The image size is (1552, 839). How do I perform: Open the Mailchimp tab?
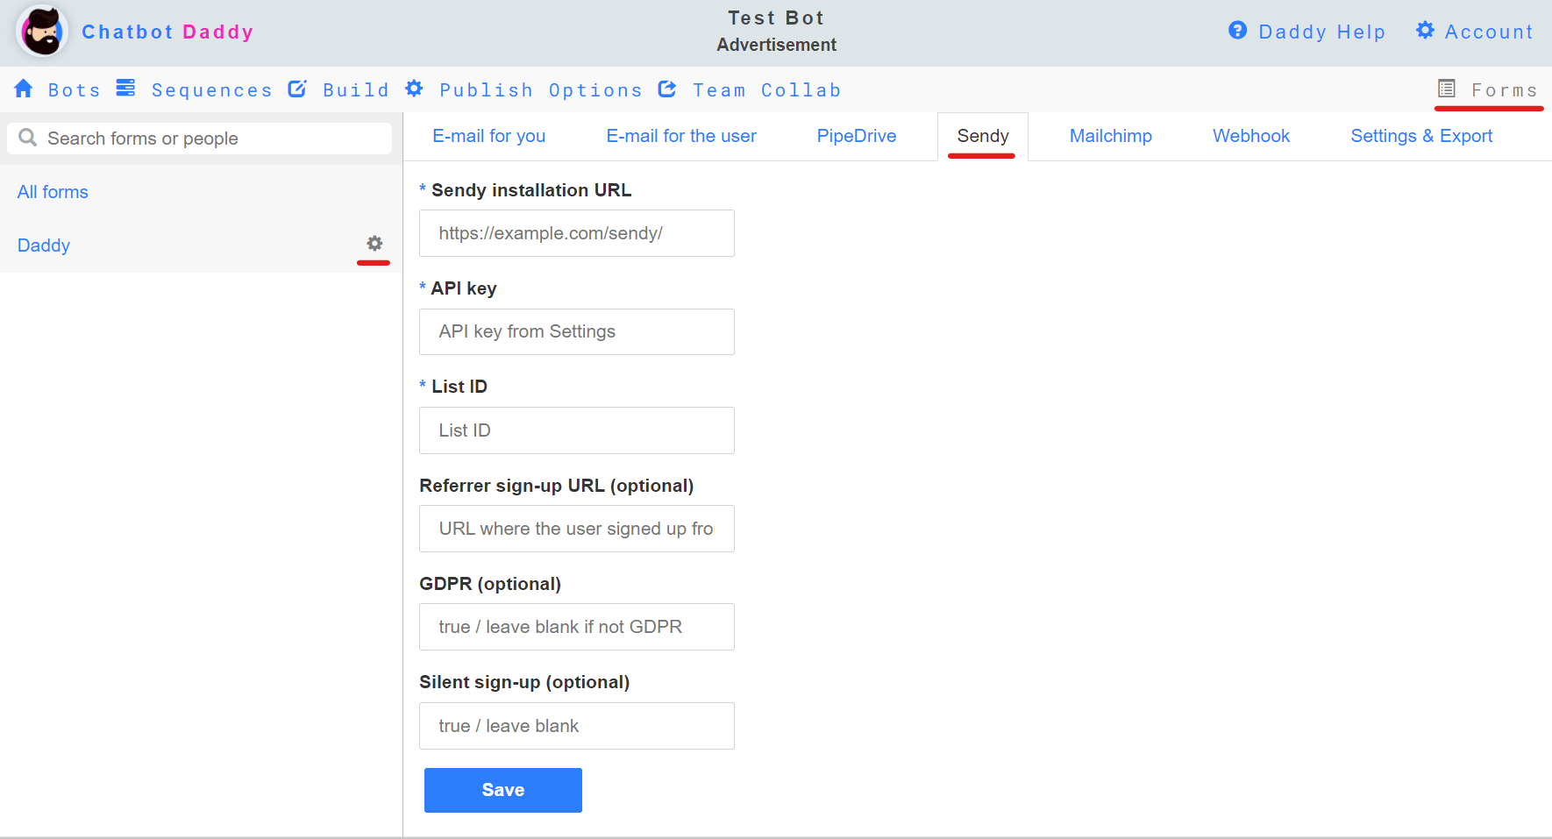[1111, 136]
